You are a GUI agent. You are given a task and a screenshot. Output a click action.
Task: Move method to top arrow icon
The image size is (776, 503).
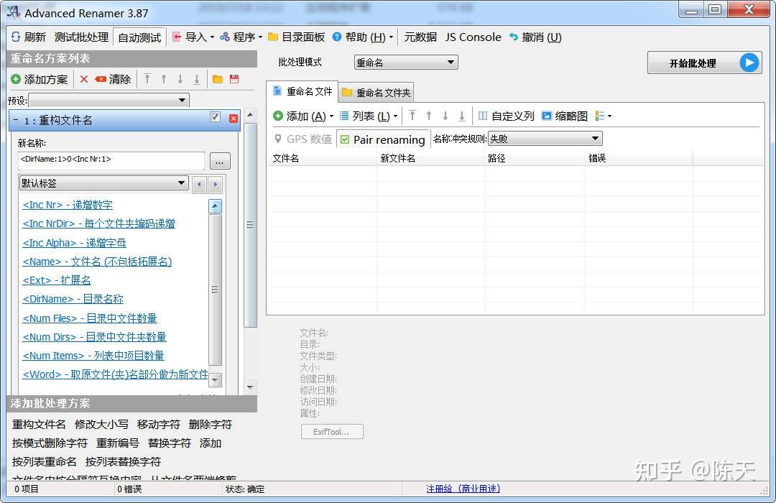[147, 79]
